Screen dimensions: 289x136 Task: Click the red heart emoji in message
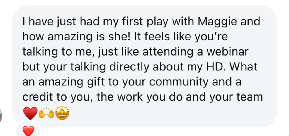click(x=30, y=113)
